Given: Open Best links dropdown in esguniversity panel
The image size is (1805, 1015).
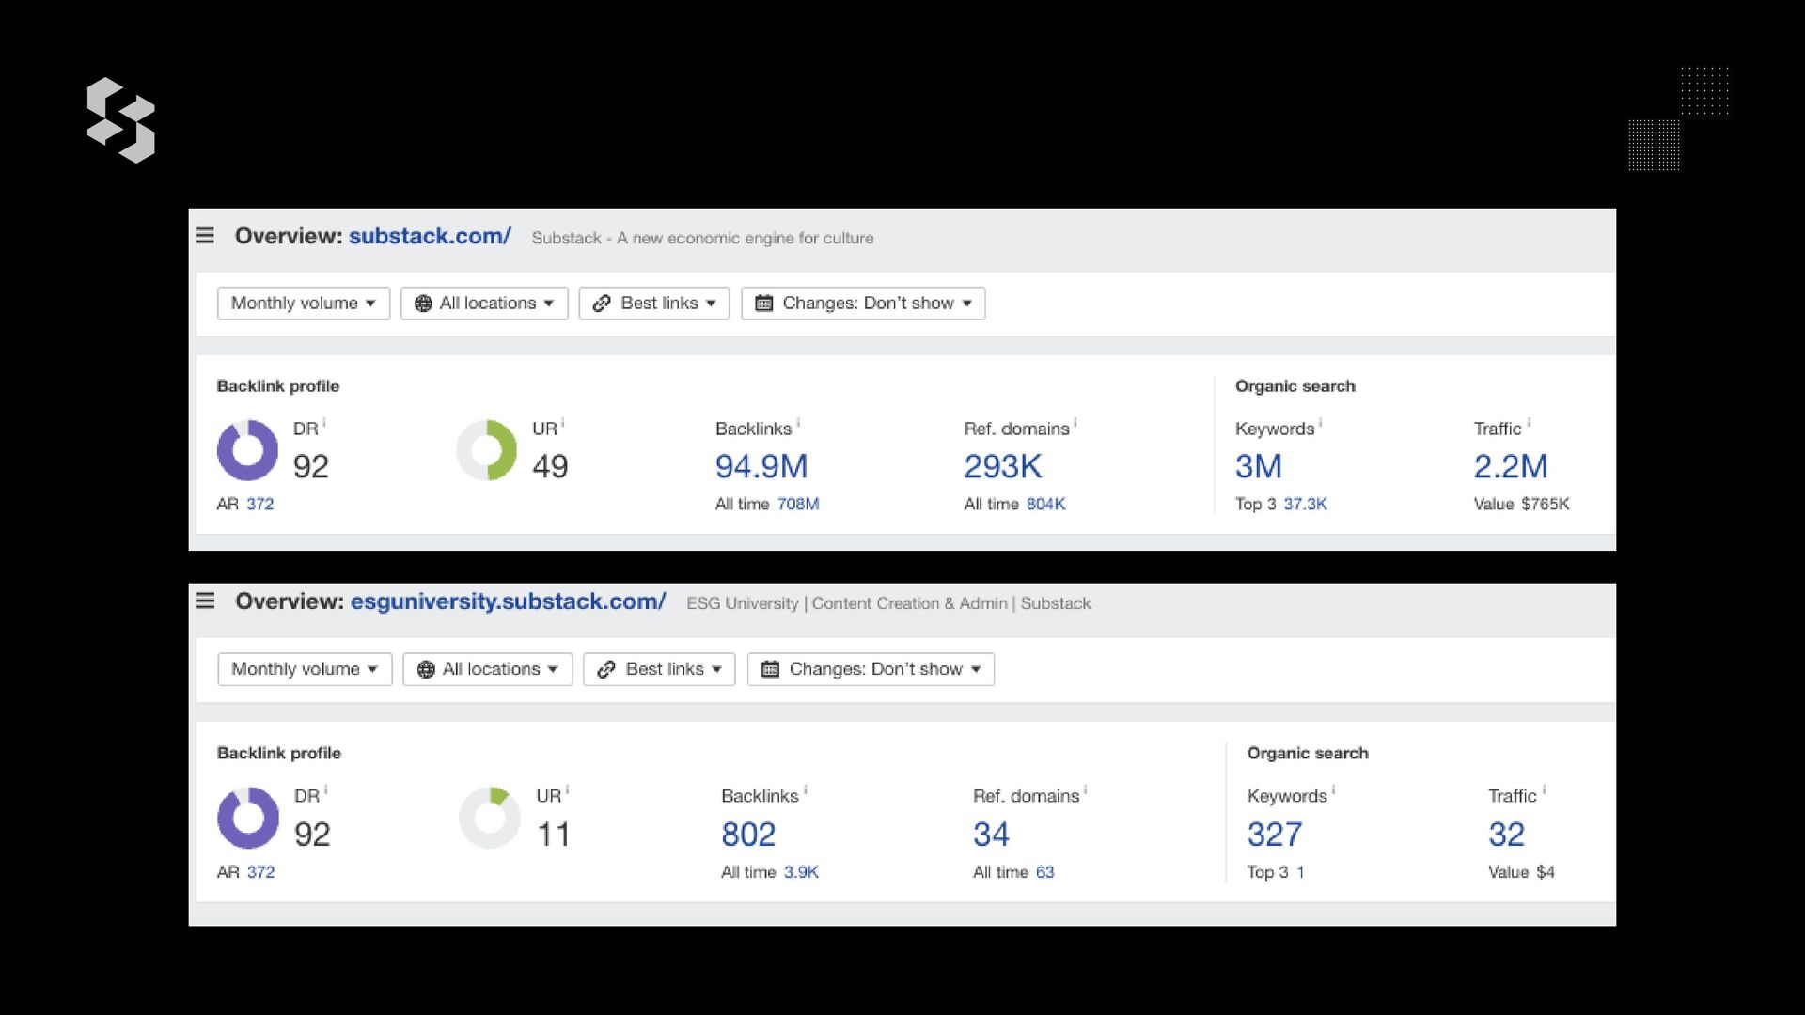Looking at the screenshot, I should tap(659, 669).
